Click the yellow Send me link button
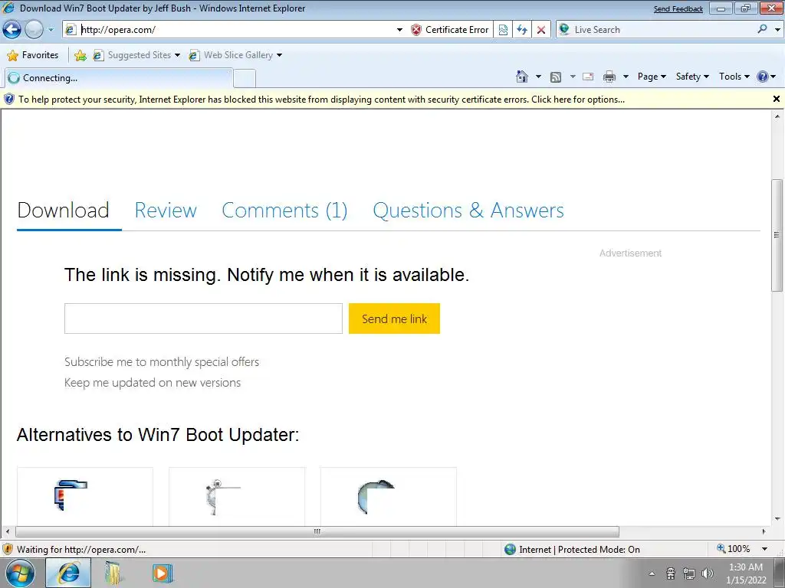This screenshot has width=785, height=588. [x=395, y=318]
